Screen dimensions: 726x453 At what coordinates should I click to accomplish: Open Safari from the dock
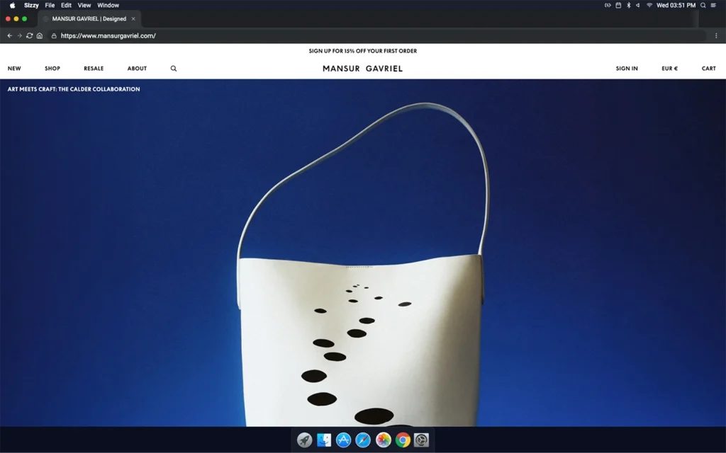[x=363, y=440]
